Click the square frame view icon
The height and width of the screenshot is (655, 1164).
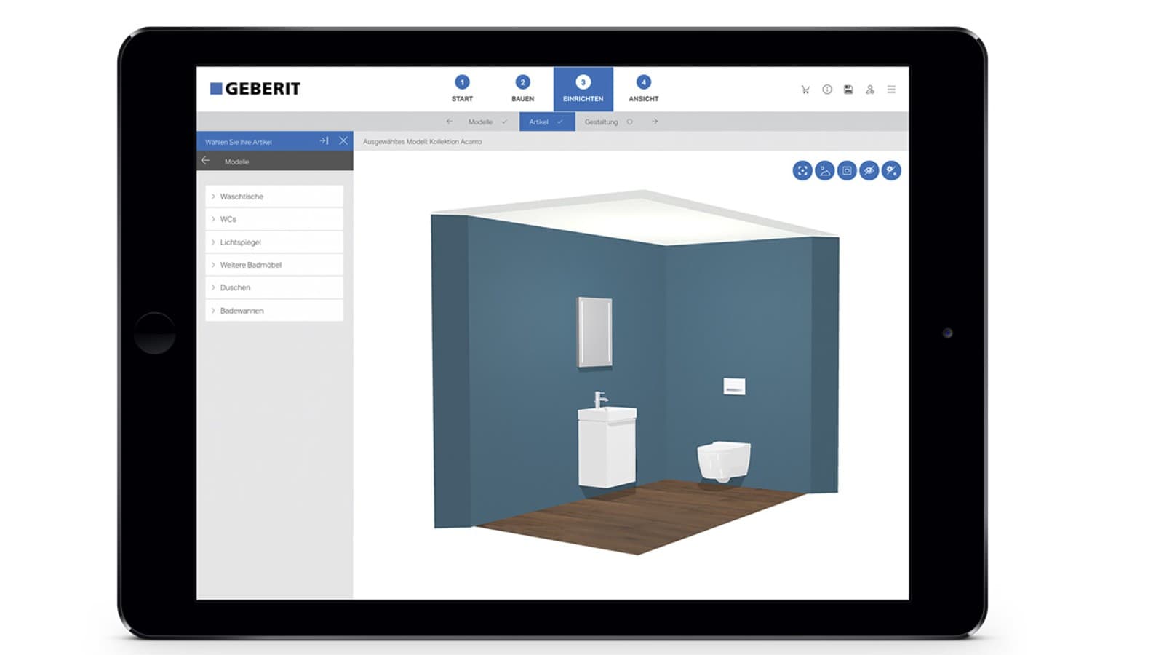tap(847, 171)
